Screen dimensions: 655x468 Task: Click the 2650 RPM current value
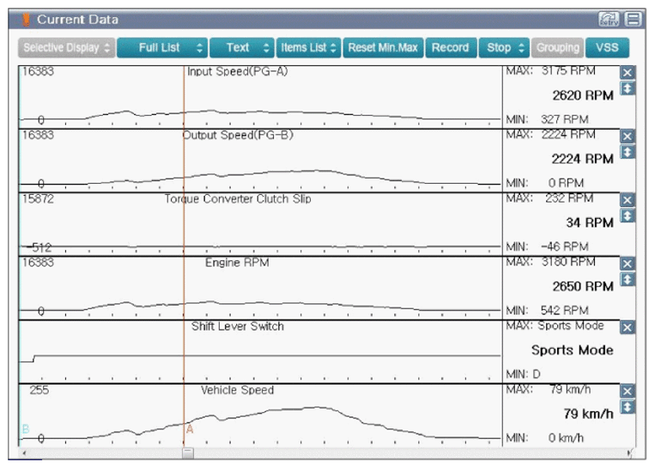583,287
